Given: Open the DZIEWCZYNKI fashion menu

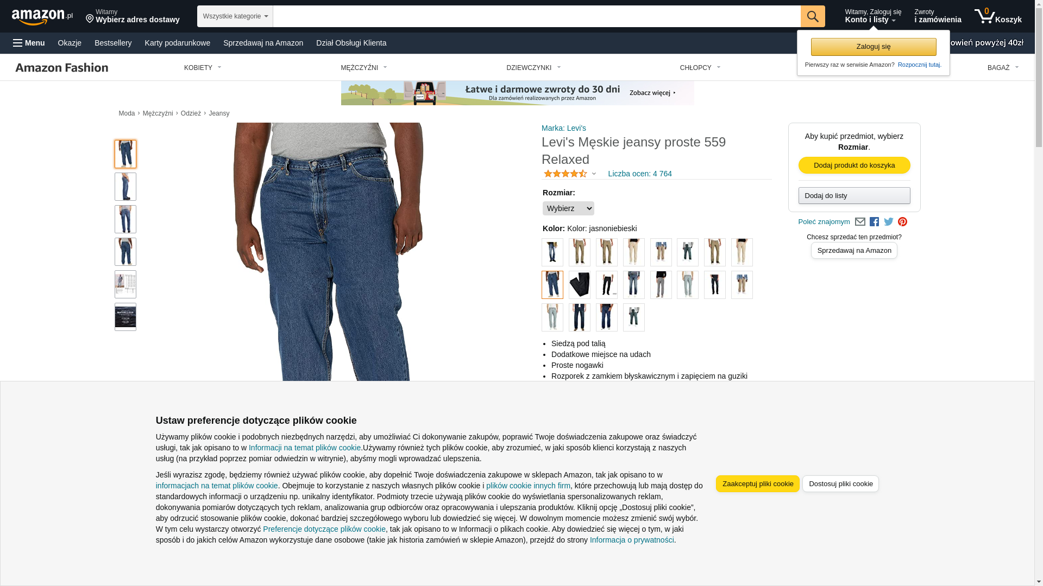Looking at the screenshot, I should pos(533,68).
